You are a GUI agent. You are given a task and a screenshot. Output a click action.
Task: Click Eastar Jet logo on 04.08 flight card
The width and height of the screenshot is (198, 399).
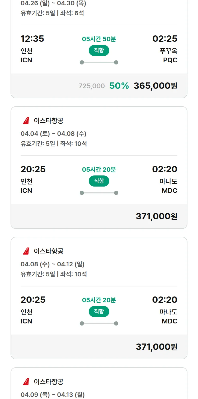pos(26,251)
